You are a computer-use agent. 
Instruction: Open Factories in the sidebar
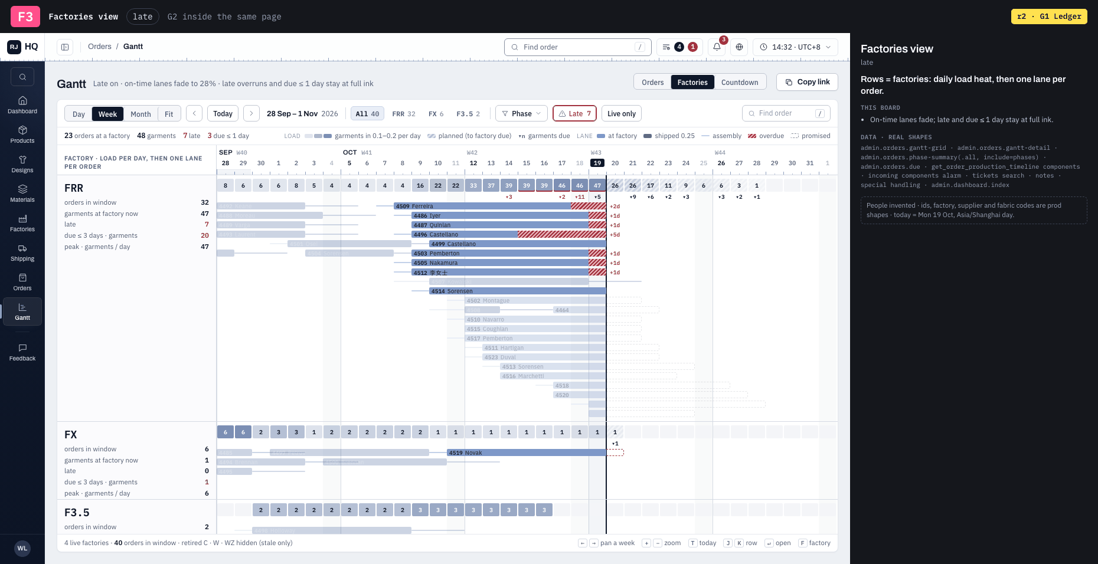point(22,223)
